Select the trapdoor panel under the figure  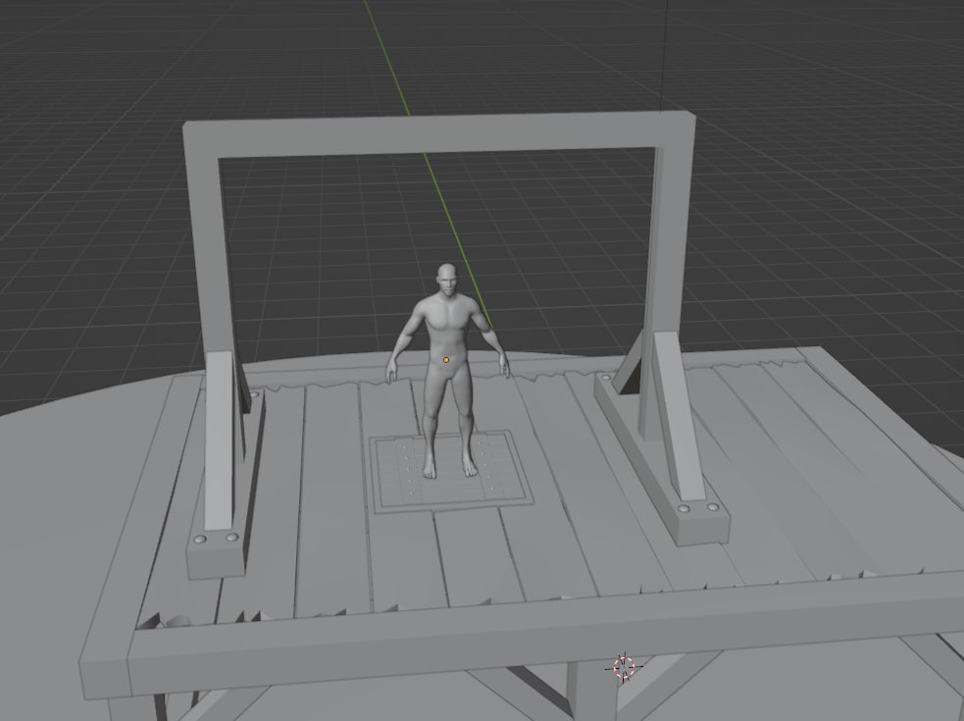point(452,471)
